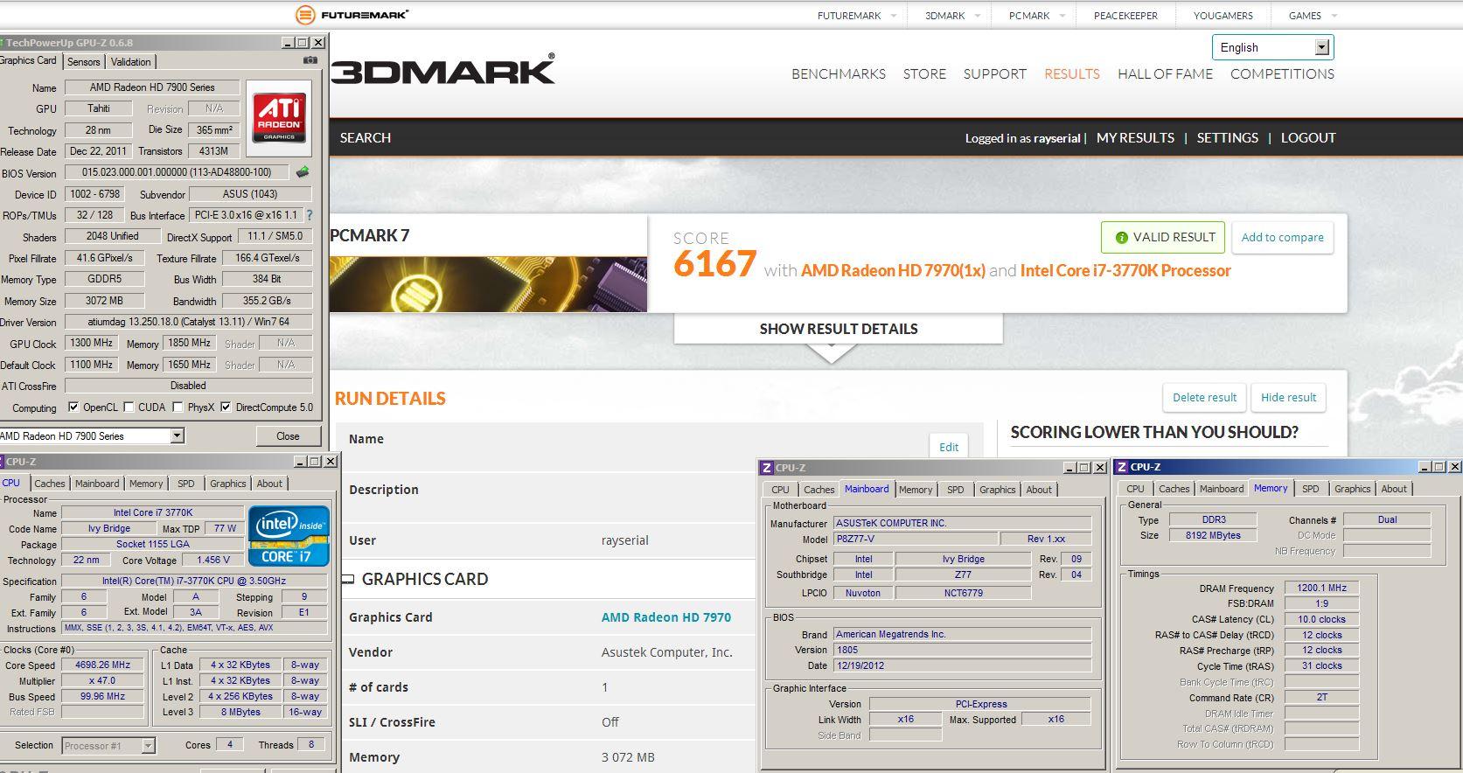Image resolution: width=1463 pixels, height=773 pixels.
Task: Open HALL OF FAME page
Action: pyautogui.click(x=1165, y=73)
